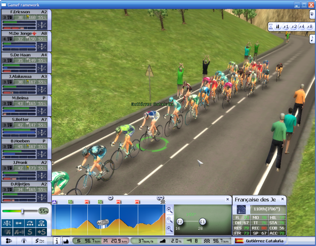
Task: Zoom in on the stage profile
Action: coord(169,210)
